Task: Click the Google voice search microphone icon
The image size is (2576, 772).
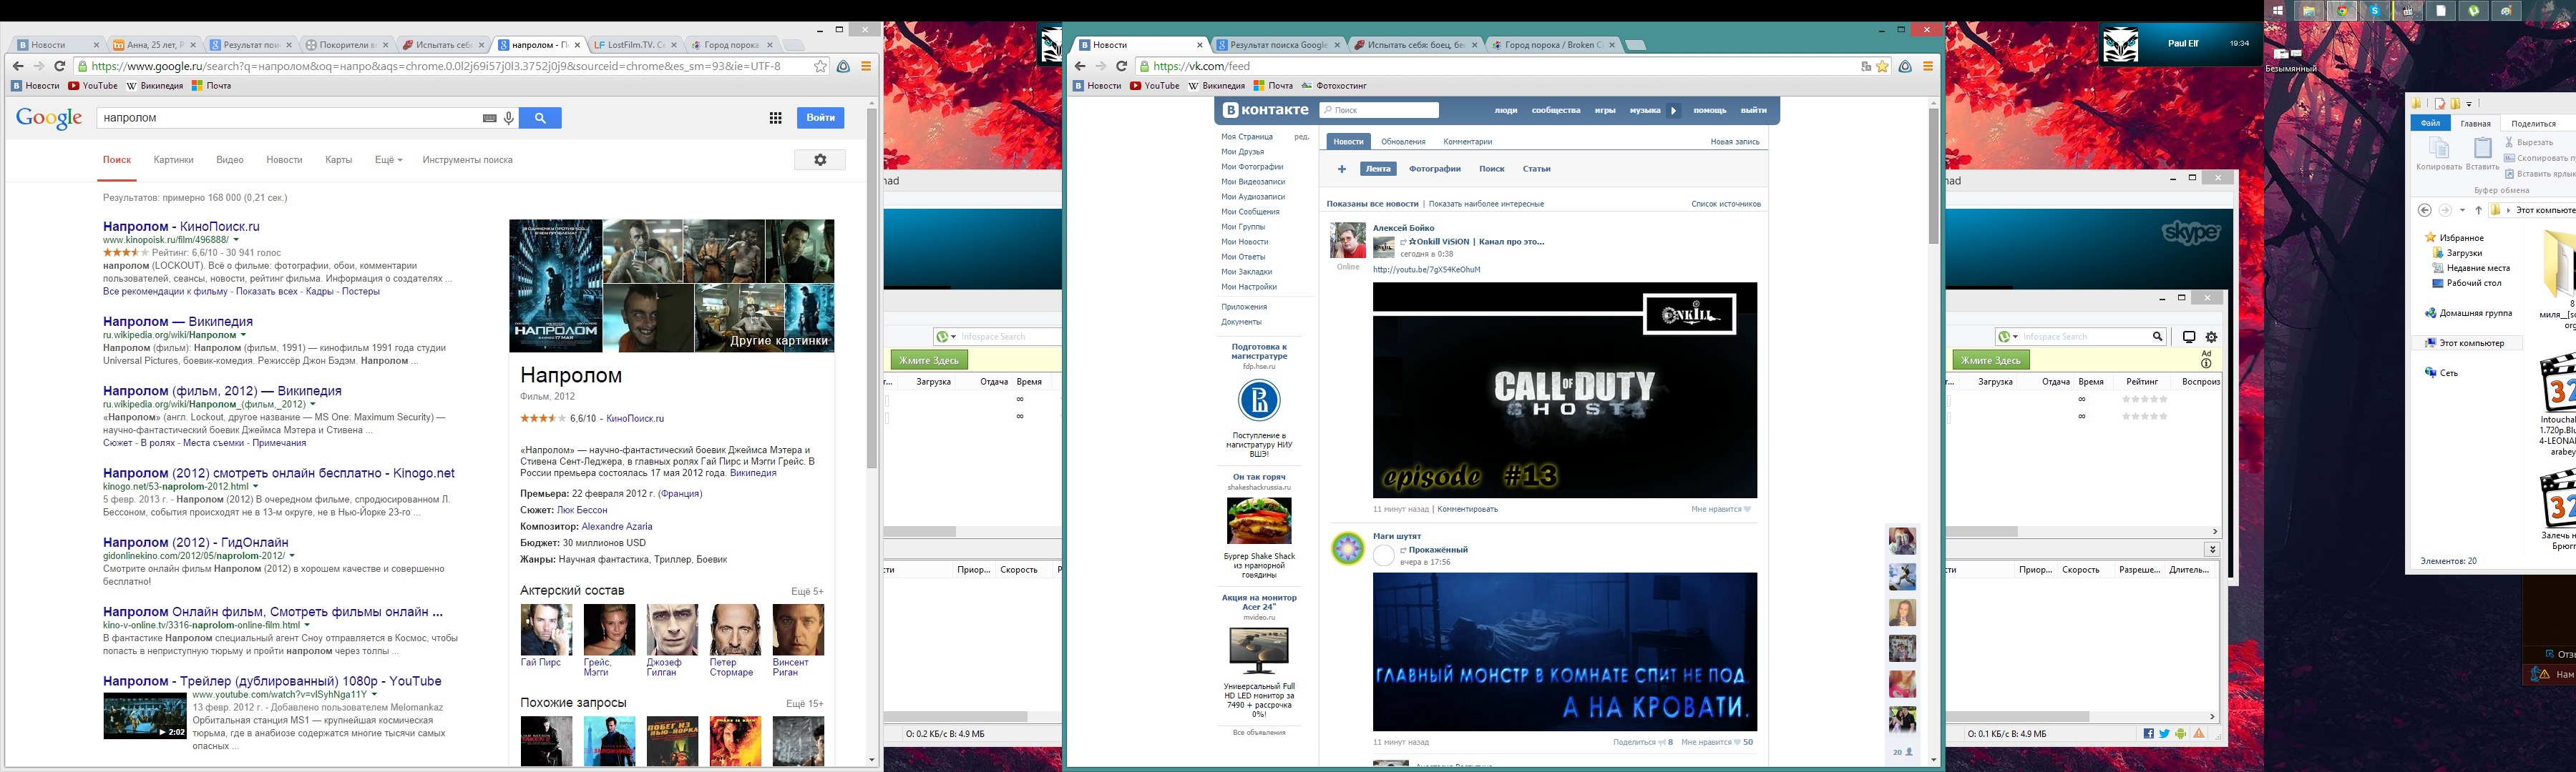Action: (509, 118)
